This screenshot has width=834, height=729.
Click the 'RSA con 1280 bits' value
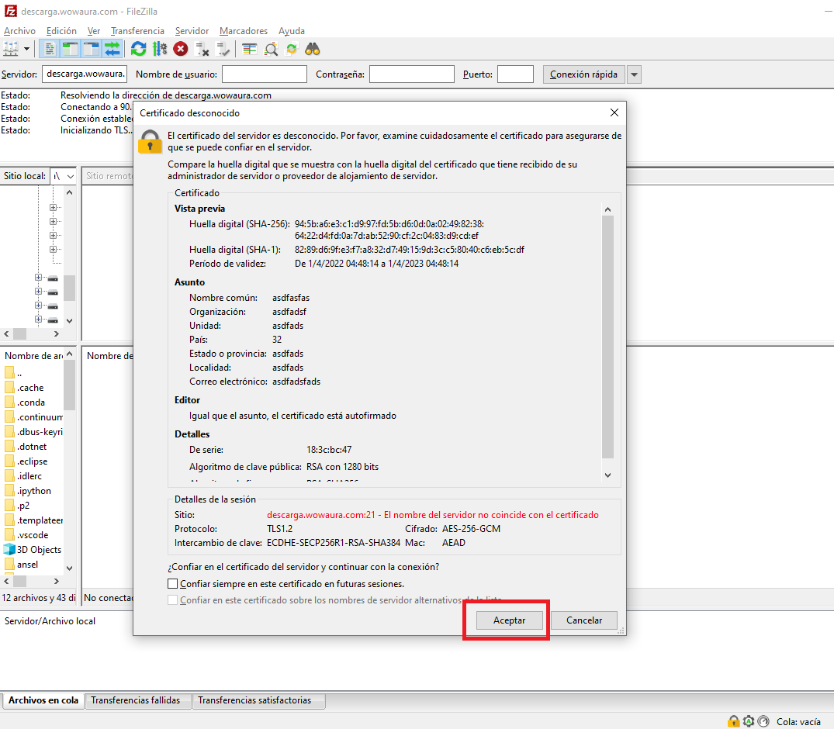pyautogui.click(x=343, y=466)
